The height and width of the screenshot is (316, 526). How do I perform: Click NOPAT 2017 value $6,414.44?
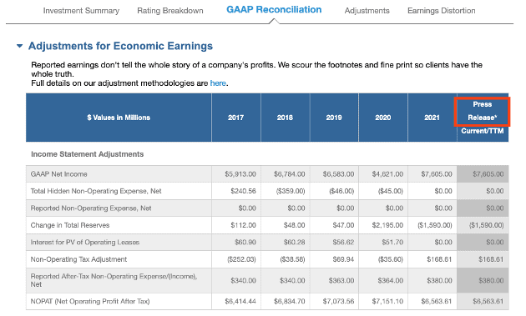tap(240, 301)
